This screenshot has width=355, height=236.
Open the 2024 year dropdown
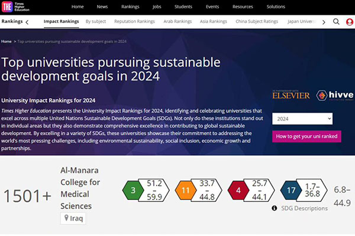click(302, 119)
